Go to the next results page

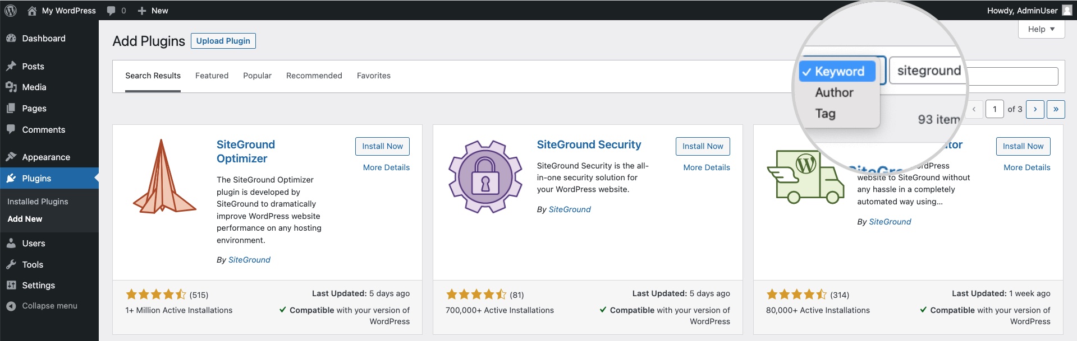(1035, 109)
